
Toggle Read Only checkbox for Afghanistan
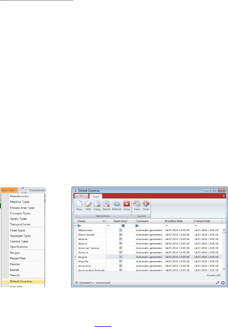121,230
